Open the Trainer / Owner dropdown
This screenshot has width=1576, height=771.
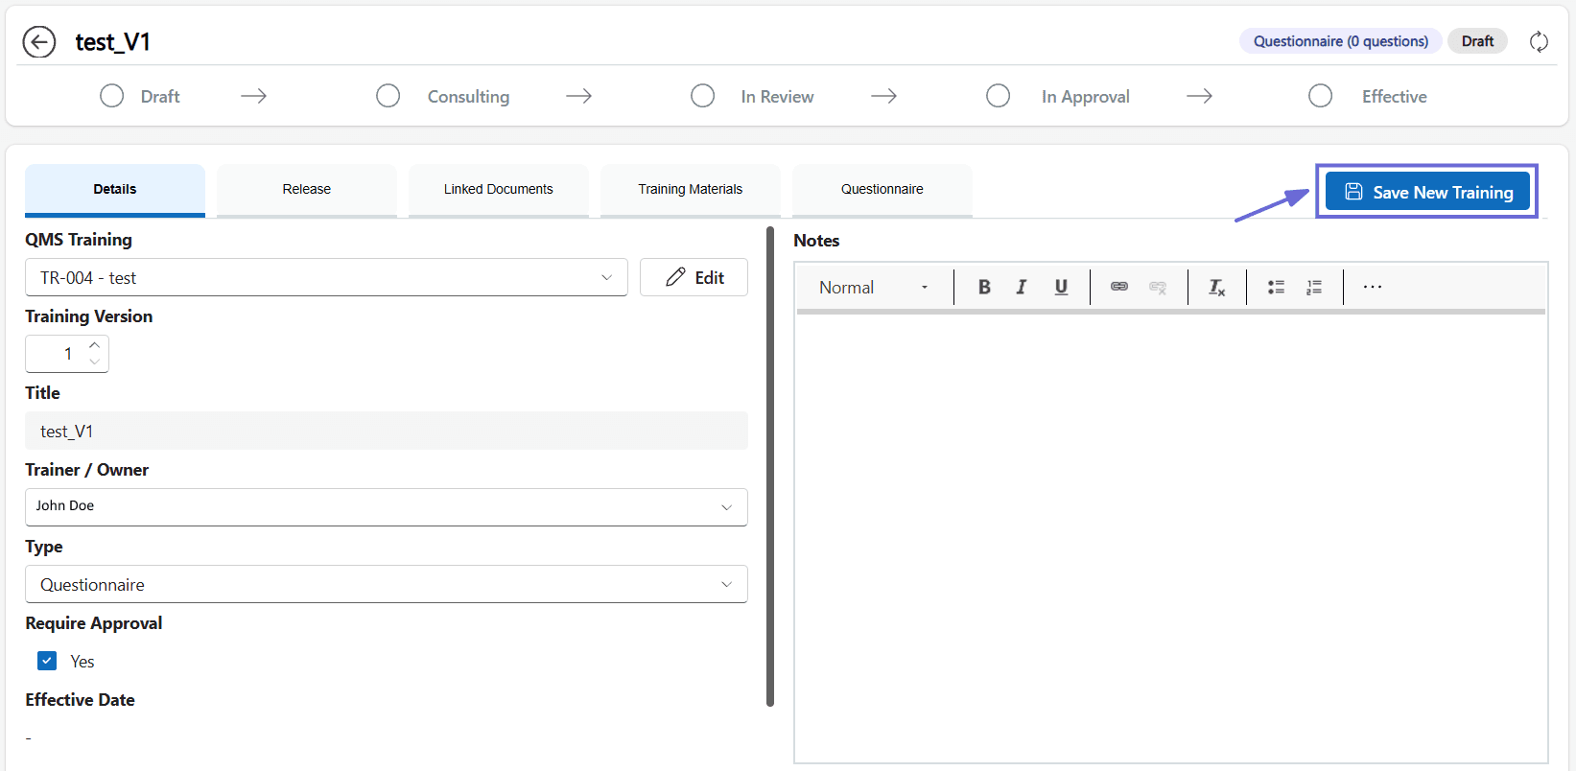(x=387, y=507)
